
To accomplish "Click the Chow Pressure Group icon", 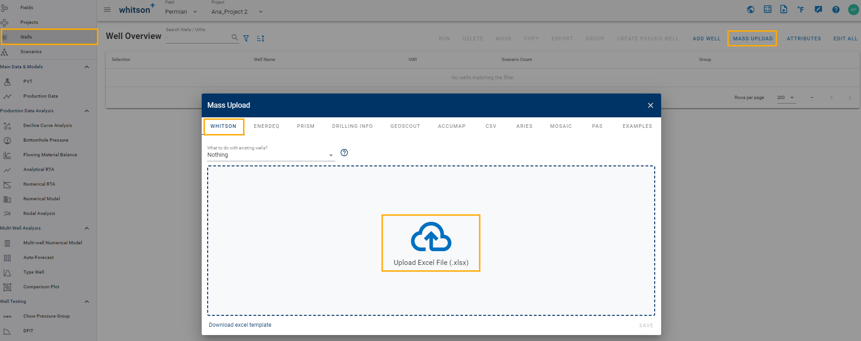I will [x=7, y=316].
